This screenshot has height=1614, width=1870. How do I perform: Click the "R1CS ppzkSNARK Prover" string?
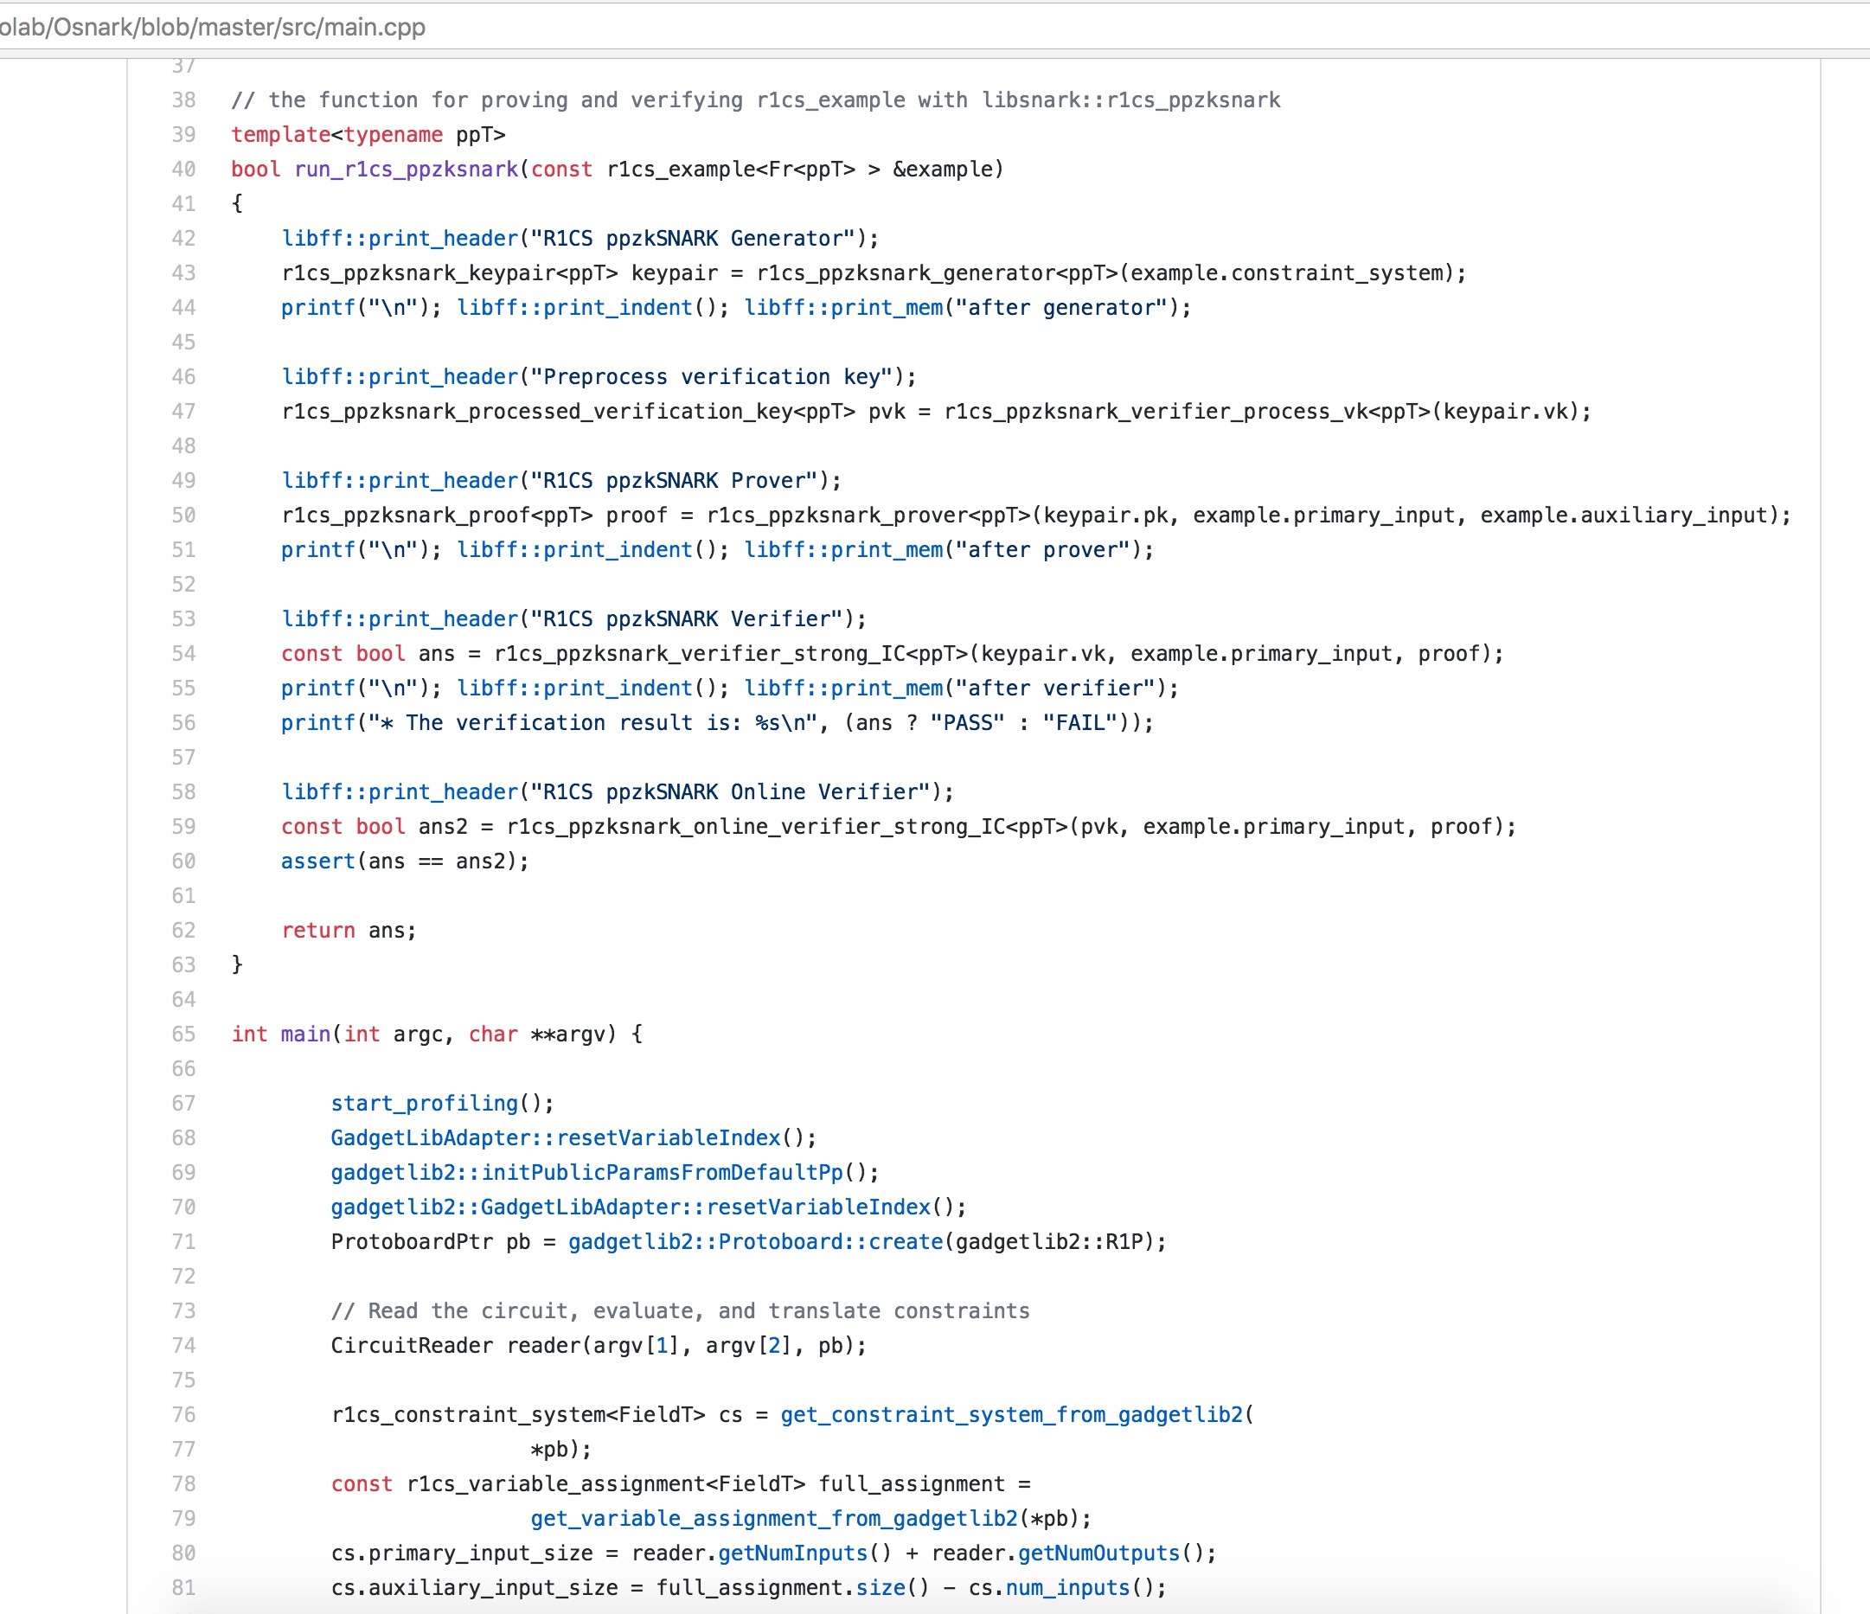click(674, 481)
